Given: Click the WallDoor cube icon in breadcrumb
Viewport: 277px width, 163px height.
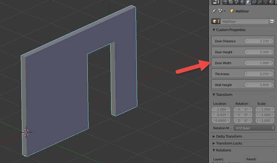Looking at the screenshot, I should pyautogui.click(x=232, y=11).
